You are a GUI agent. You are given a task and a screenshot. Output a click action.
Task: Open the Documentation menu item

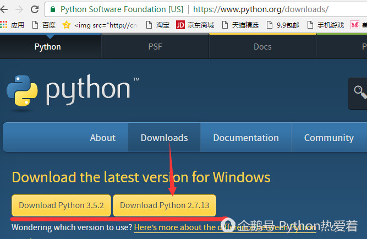pyautogui.click(x=246, y=138)
